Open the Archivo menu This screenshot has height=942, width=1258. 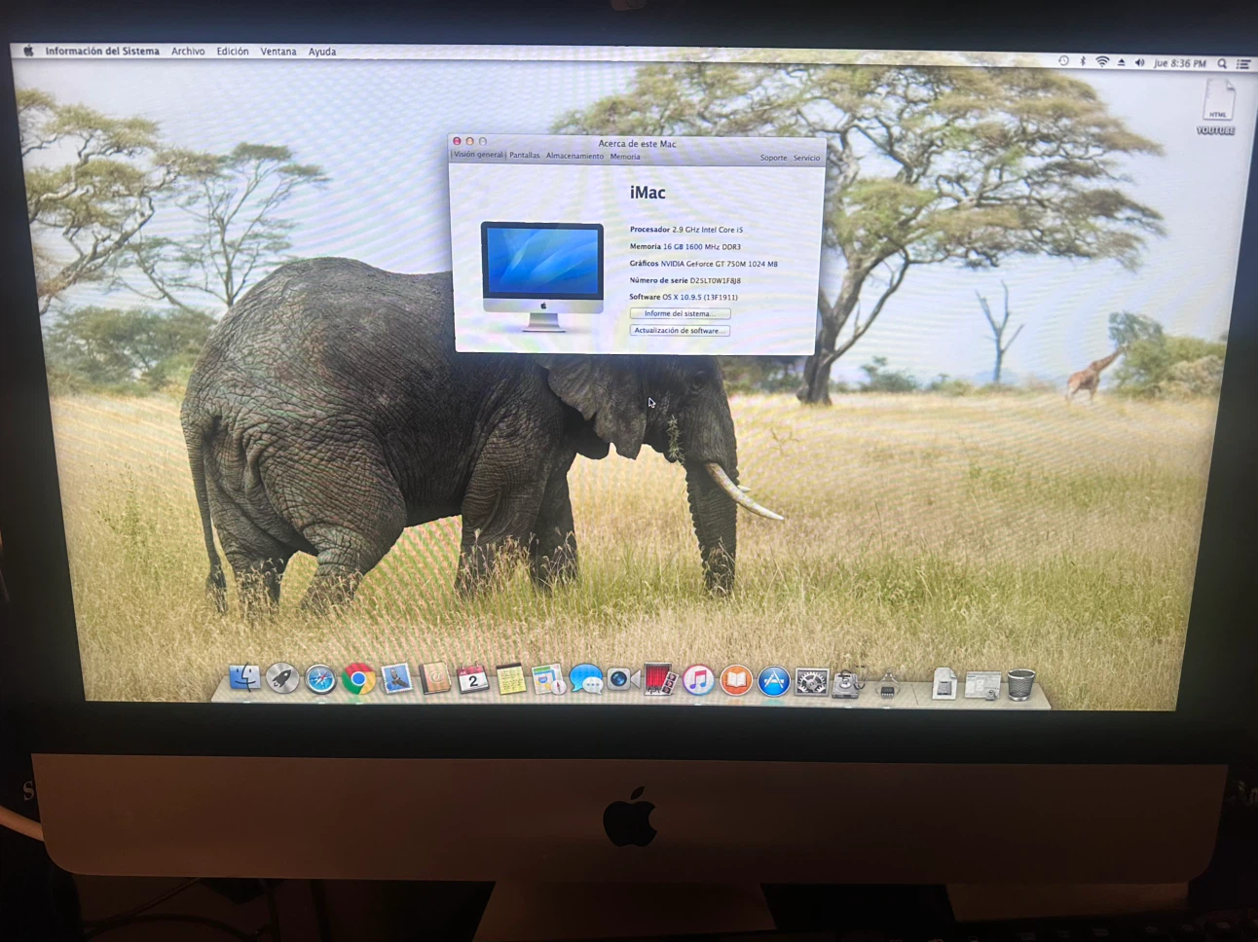(x=188, y=52)
